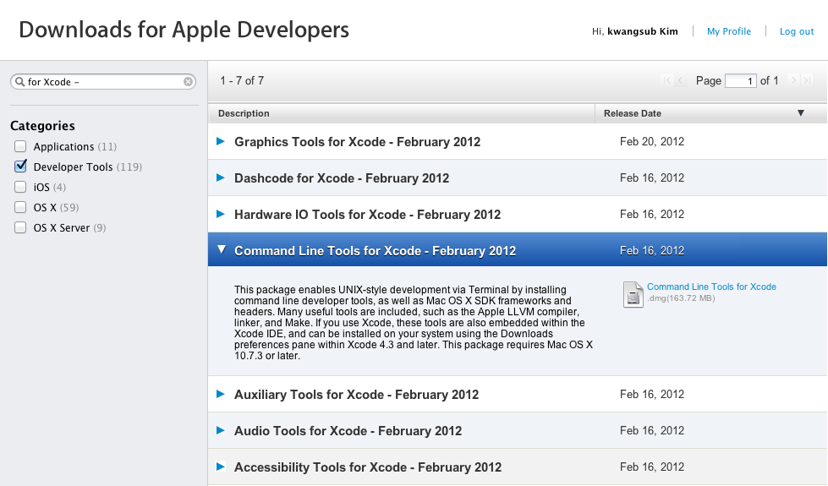Select Dashcode for Xcode - February 2012 title
This screenshot has height=486, width=828.
click(342, 178)
